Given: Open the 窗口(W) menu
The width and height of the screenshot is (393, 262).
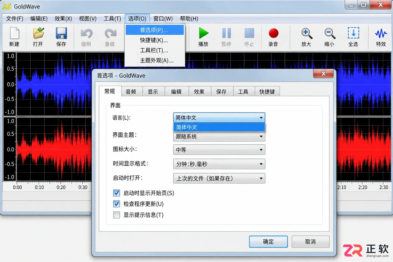Looking at the screenshot, I should point(163,19).
